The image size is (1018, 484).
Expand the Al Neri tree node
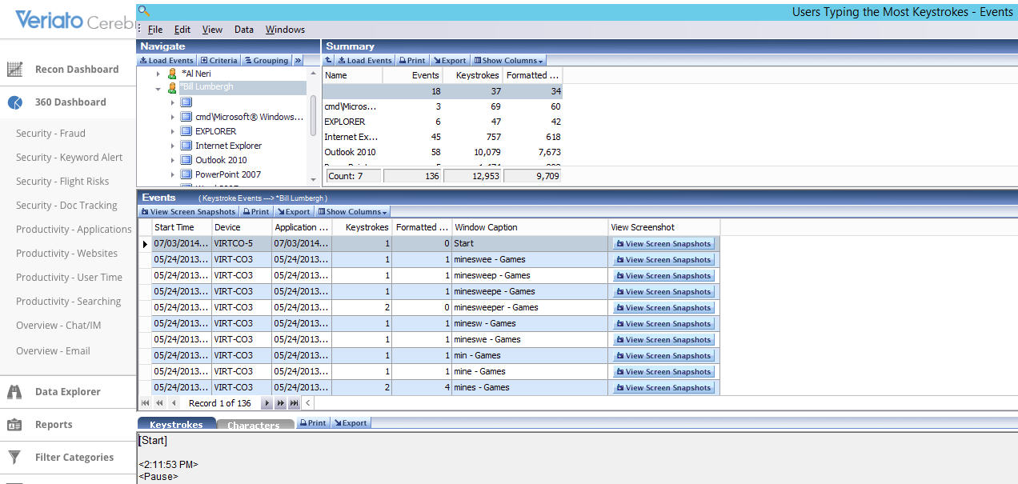click(158, 74)
